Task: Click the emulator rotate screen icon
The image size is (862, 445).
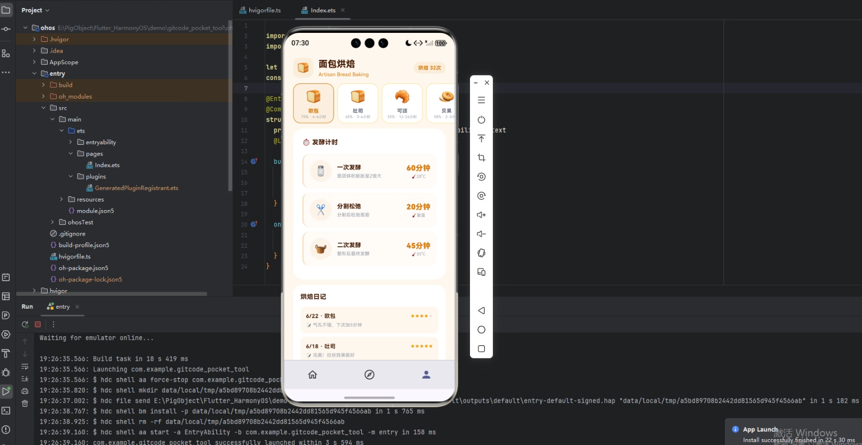Action: (481, 253)
